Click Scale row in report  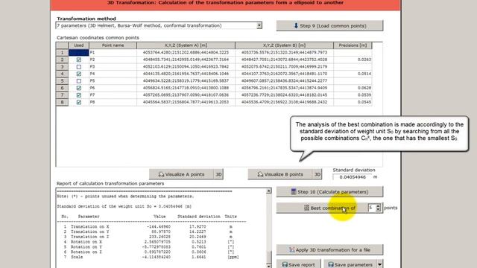(151, 257)
